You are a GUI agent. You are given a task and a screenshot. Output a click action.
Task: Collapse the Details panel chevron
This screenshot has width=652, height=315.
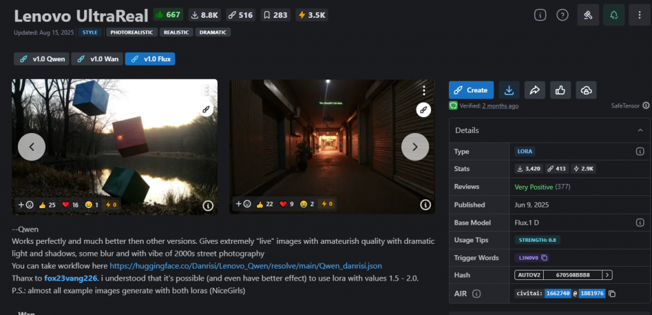641,130
